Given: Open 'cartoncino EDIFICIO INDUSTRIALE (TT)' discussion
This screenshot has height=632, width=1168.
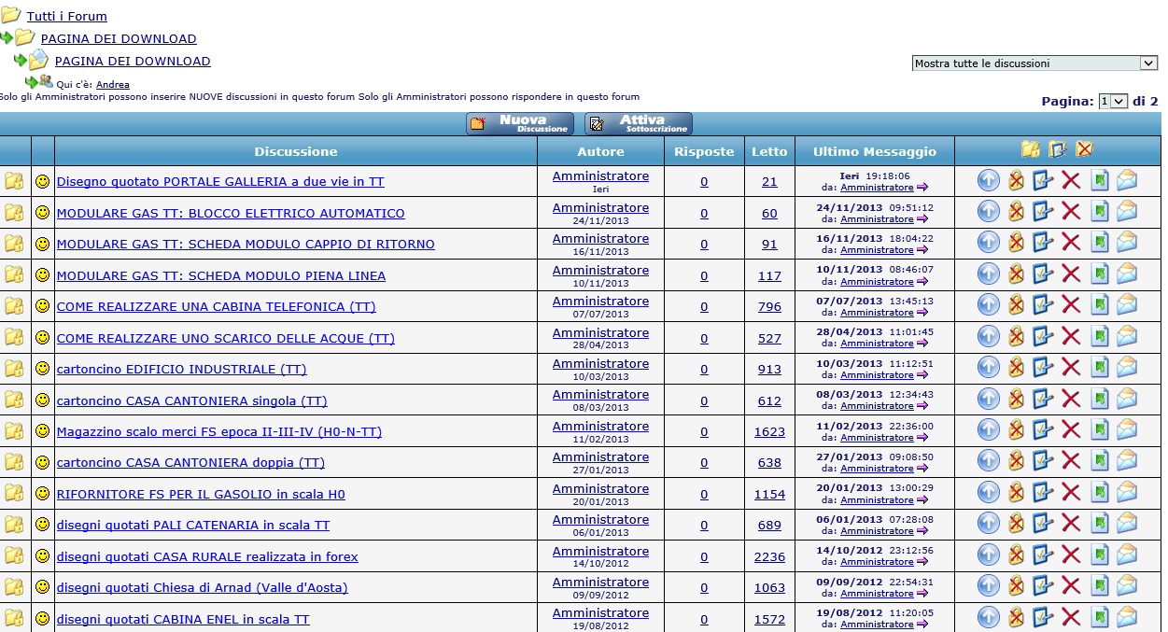Looking at the screenshot, I should pos(182,369).
